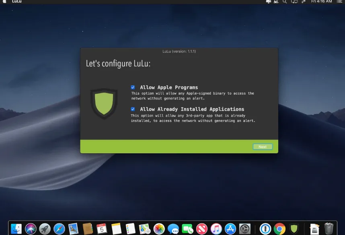Click the green LuLu shield logo
This screenshot has height=235, width=345.
click(x=104, y=103)
